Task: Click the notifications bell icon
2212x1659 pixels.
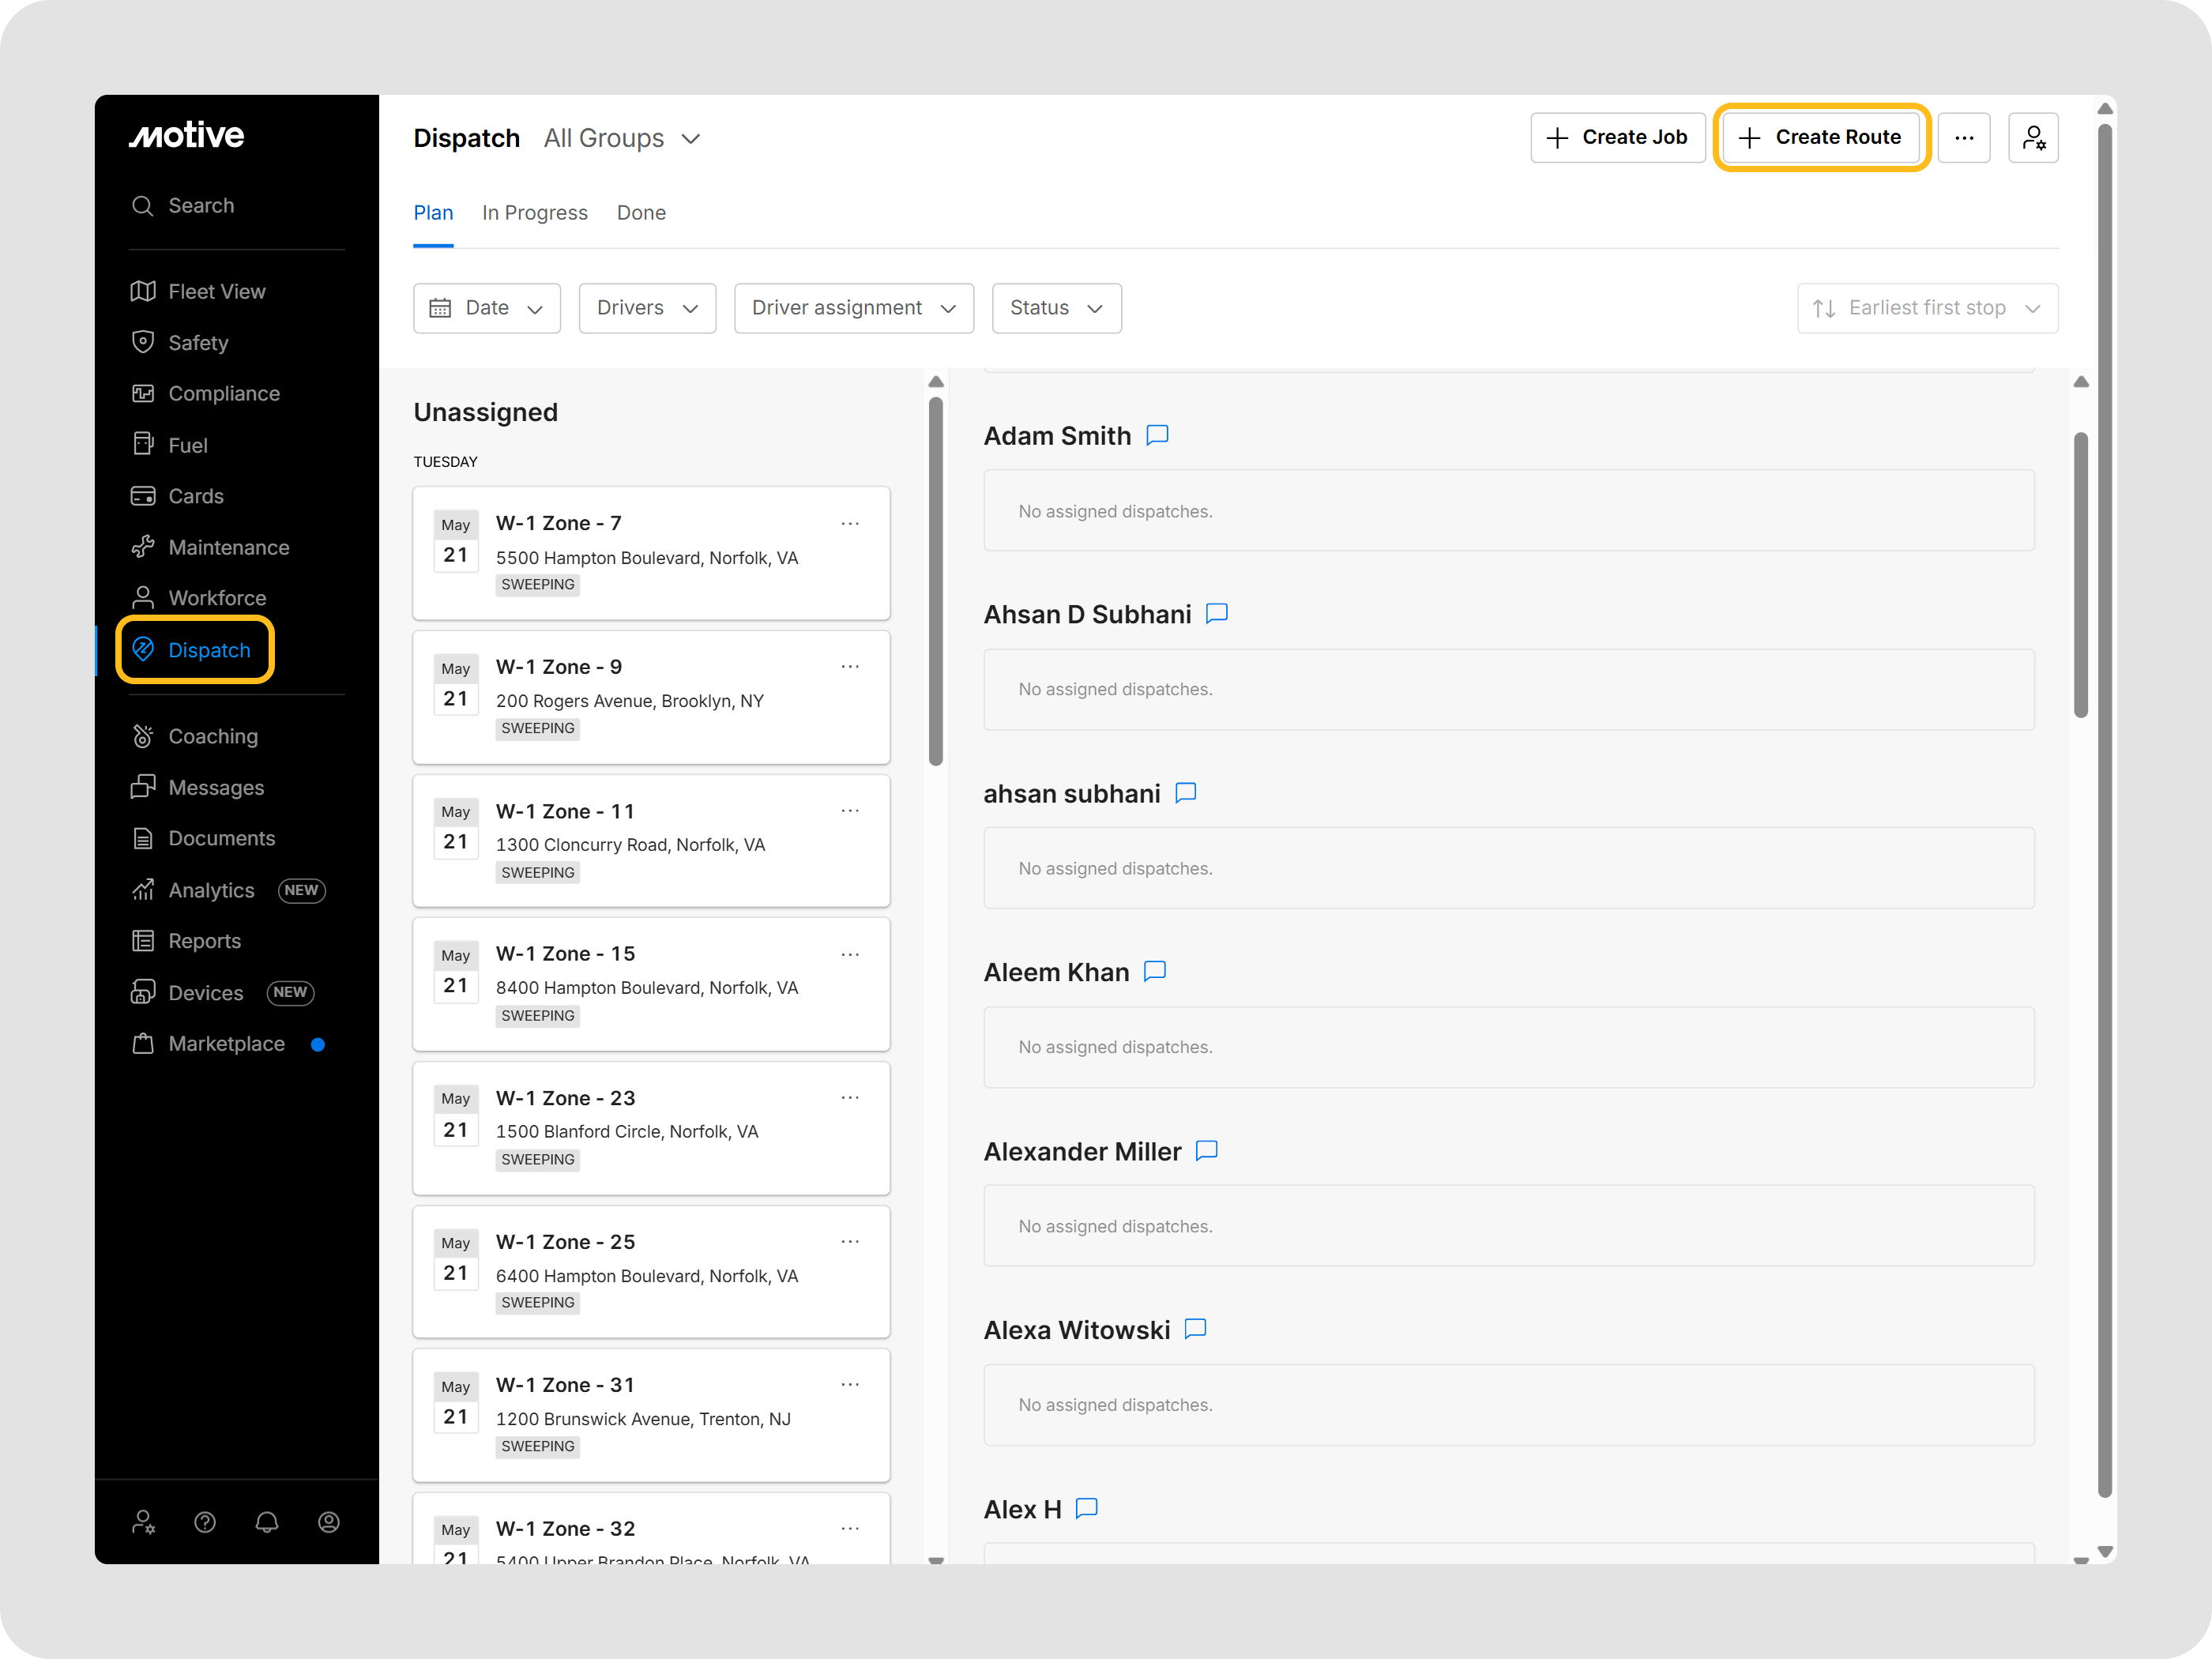Action: [267, 1522]
